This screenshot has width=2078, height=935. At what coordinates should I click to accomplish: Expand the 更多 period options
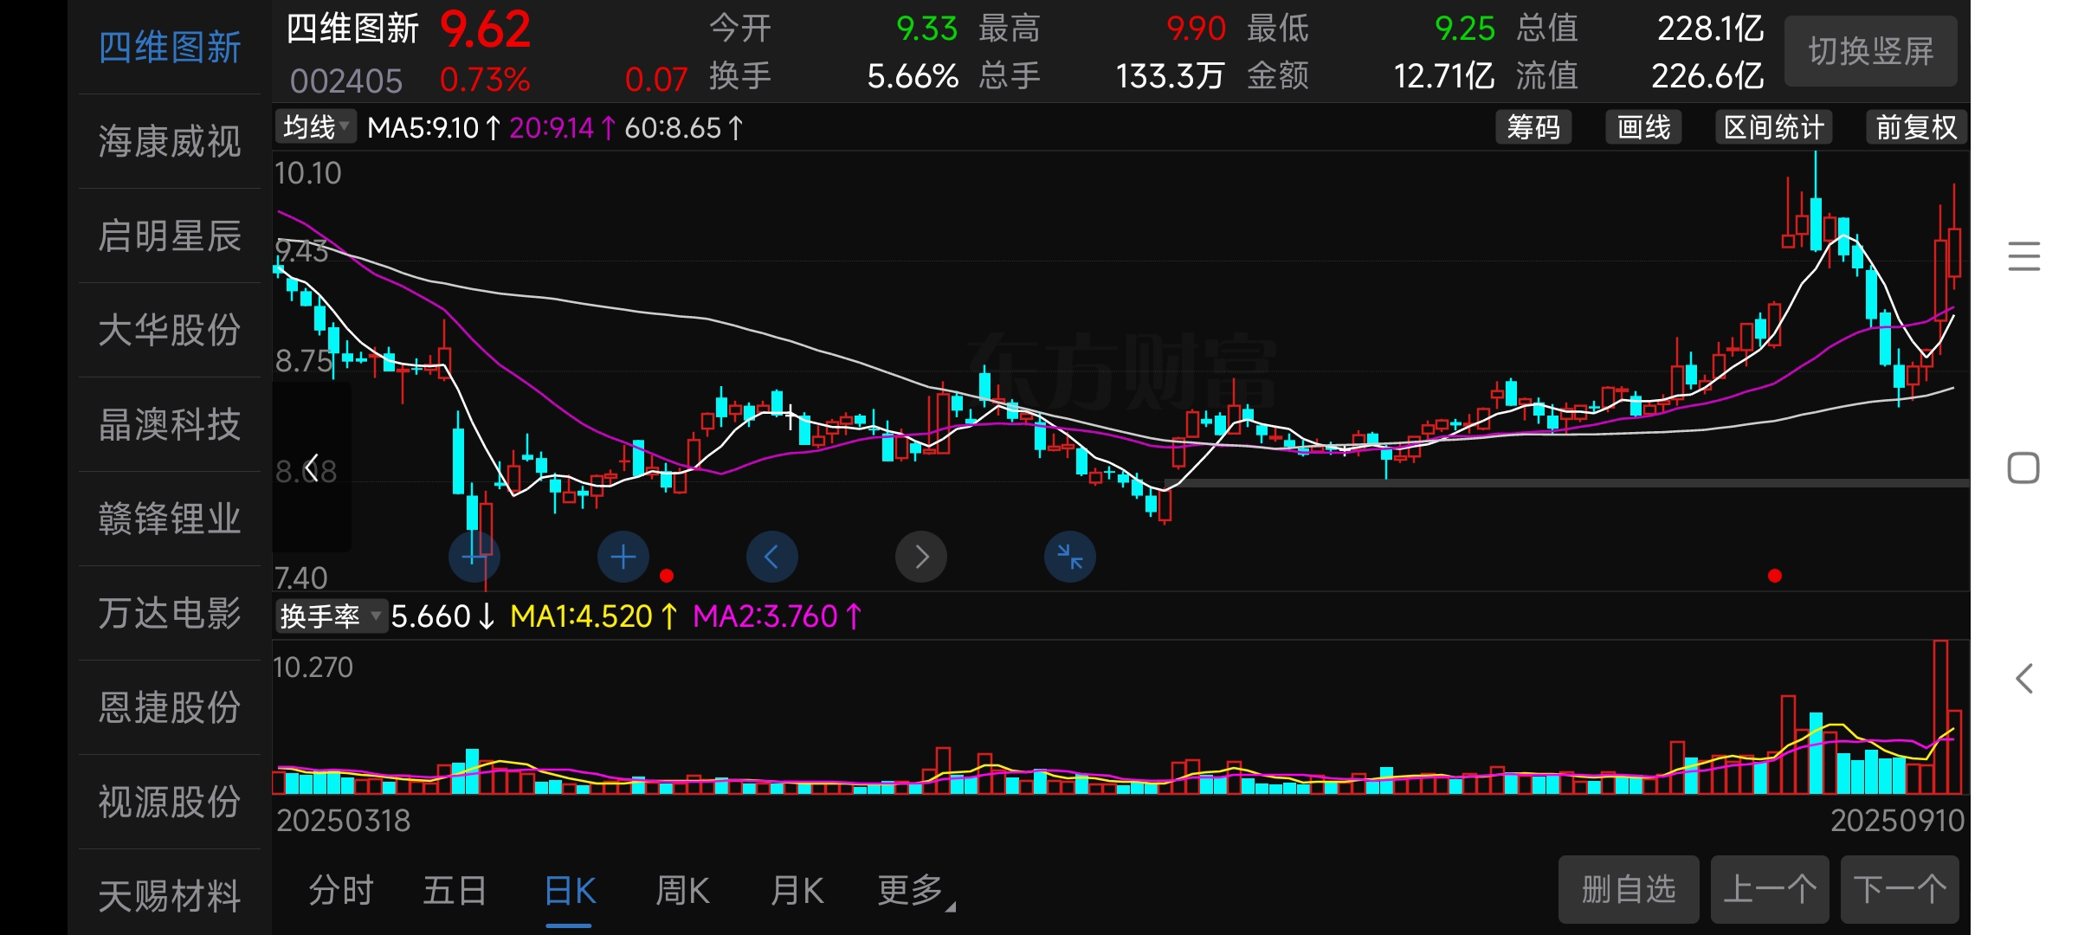click(x=916, y=890)
